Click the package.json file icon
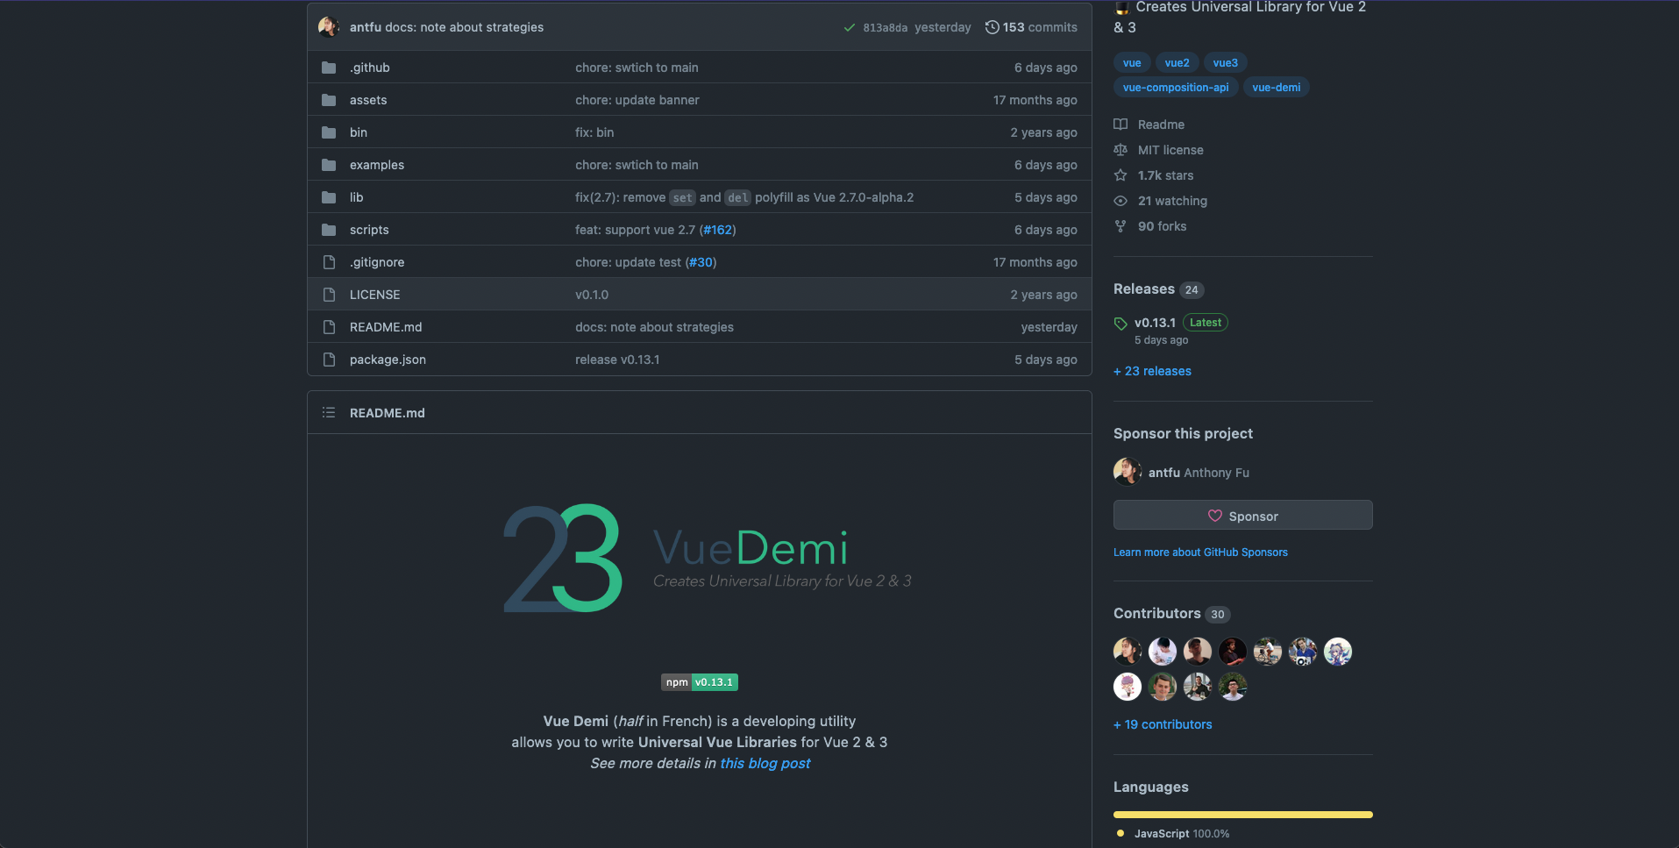1679x848 pixels. pos(329,360)
